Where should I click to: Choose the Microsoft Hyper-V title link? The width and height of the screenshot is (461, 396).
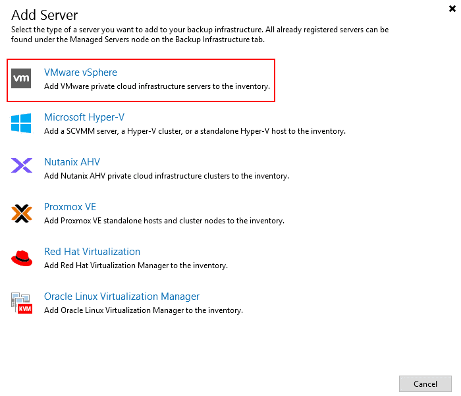(84, 117)
